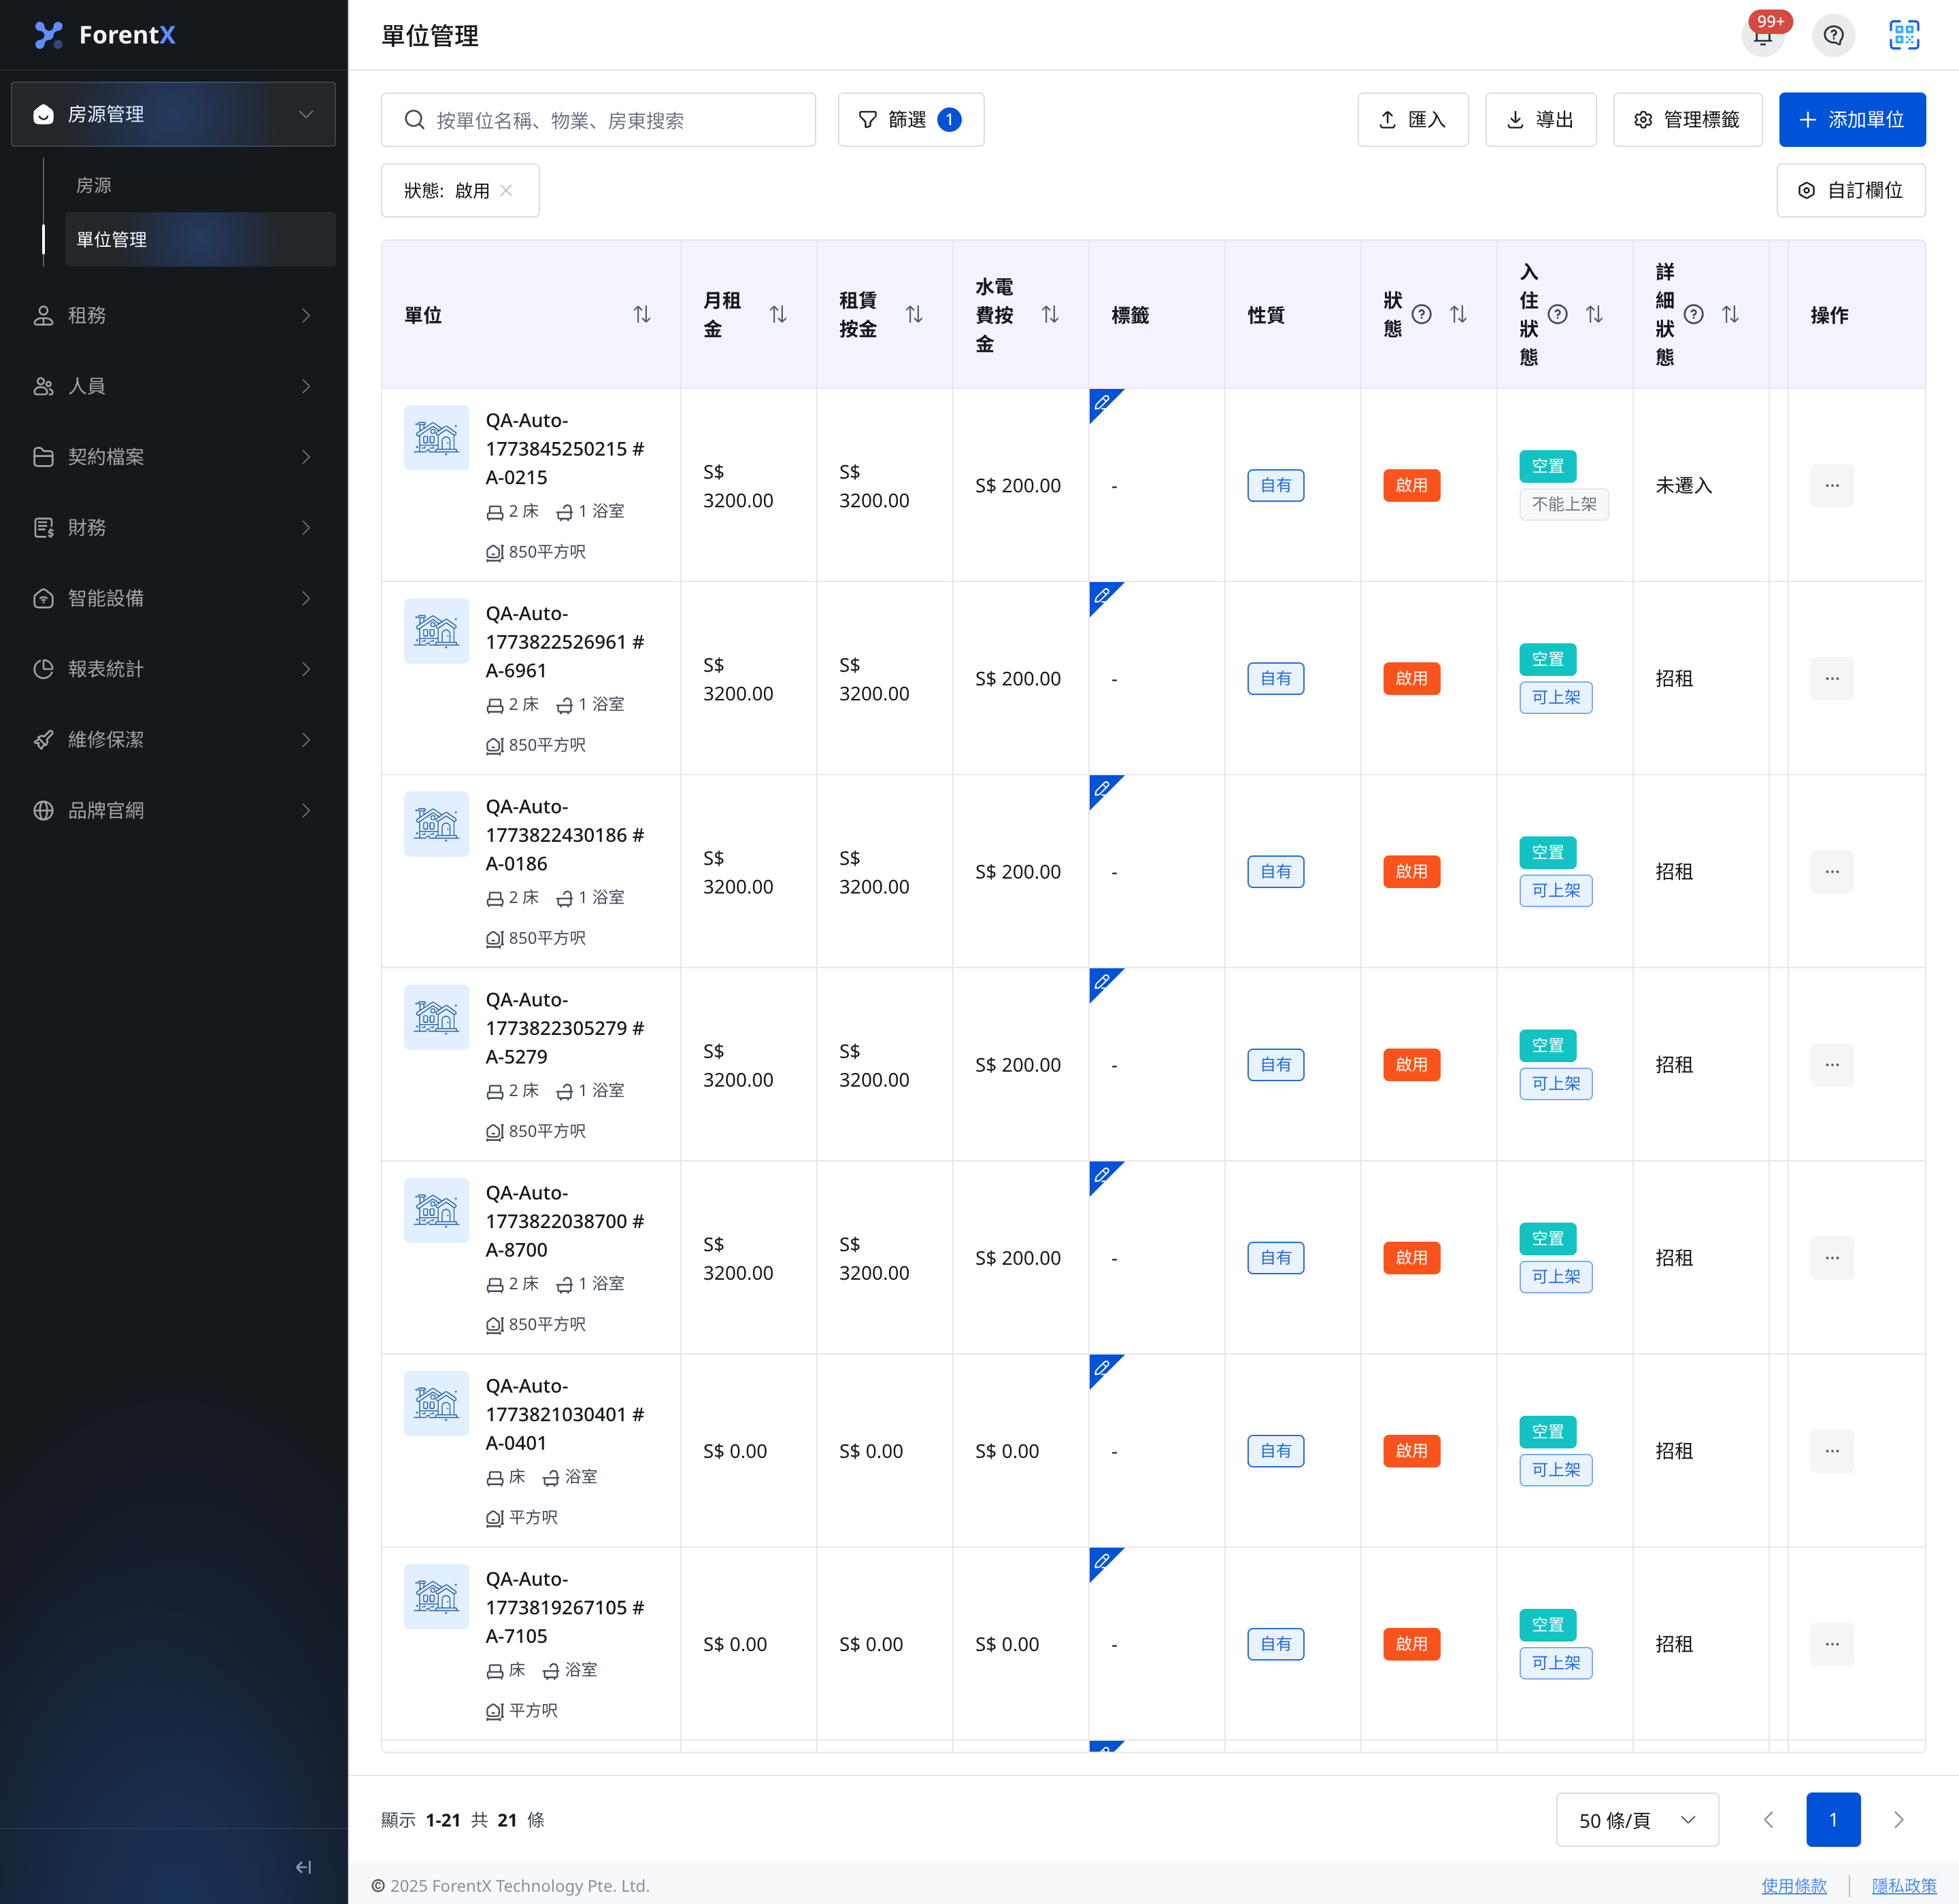Expand the 智能設備 sidebar menu

point(173,598)
